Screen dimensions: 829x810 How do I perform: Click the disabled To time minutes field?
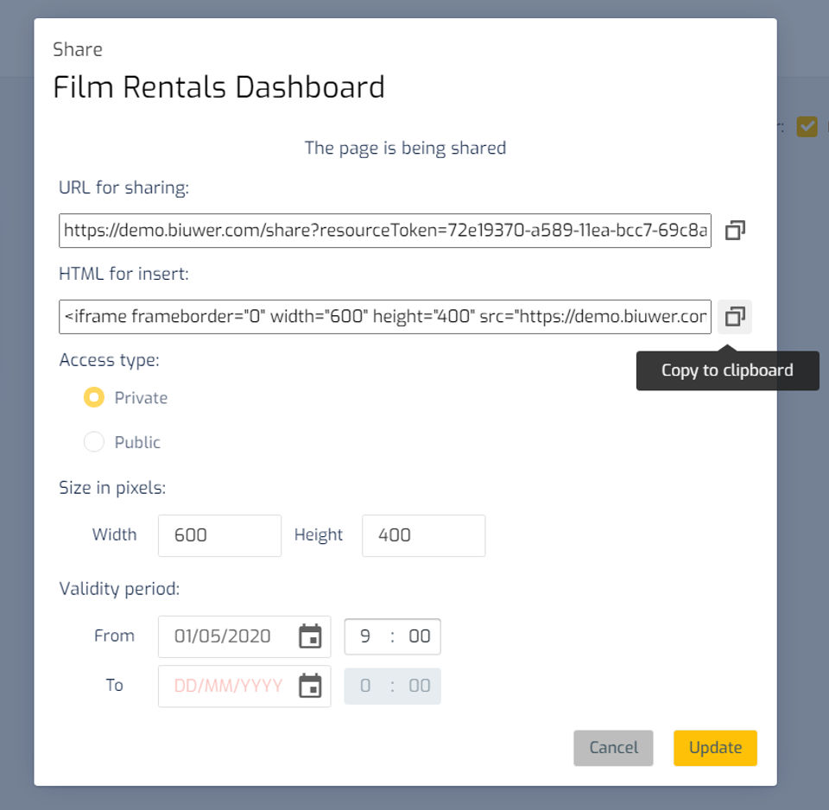click(x=420, y=687)
